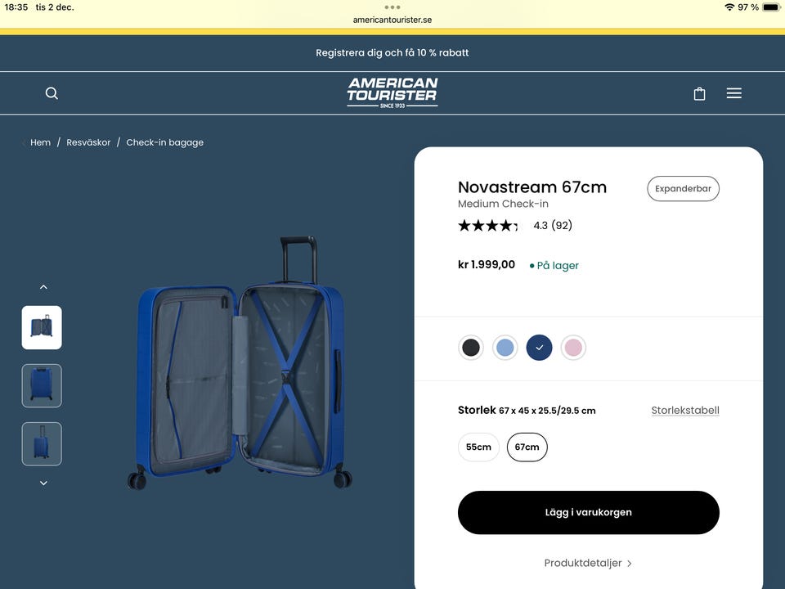Open the search magnifier icon
Screen dimensions: 785x589
click(52, 93)
